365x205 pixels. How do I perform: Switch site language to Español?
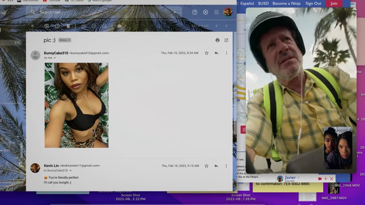[x=247, y=3]
